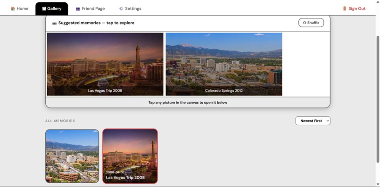Click the people icon beside Friend Page

pyautogui.click(x=78, y=9)
